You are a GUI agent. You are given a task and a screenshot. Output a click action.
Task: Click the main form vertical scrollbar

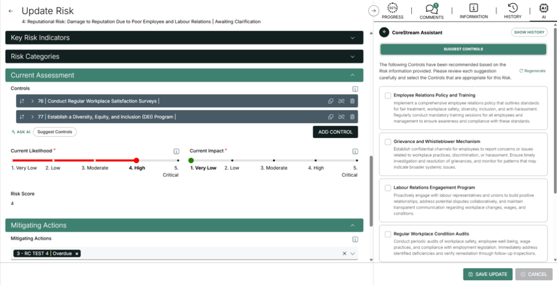tap(371, 191)
